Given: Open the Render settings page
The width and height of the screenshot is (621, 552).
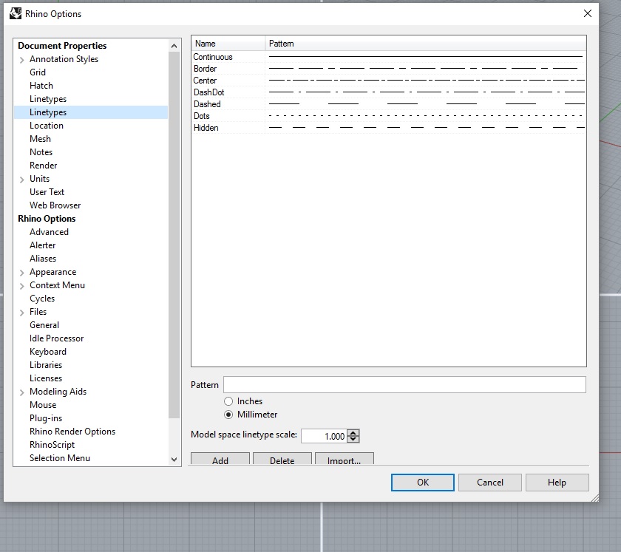Looking at the screenshot, I should (43, 165).
